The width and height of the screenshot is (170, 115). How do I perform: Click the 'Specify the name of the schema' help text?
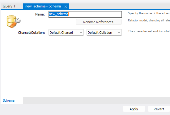click(149, 13)
